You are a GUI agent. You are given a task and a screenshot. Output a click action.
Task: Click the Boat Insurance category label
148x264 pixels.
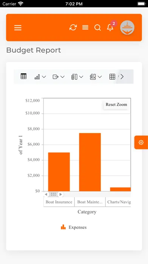click(59, 202)
